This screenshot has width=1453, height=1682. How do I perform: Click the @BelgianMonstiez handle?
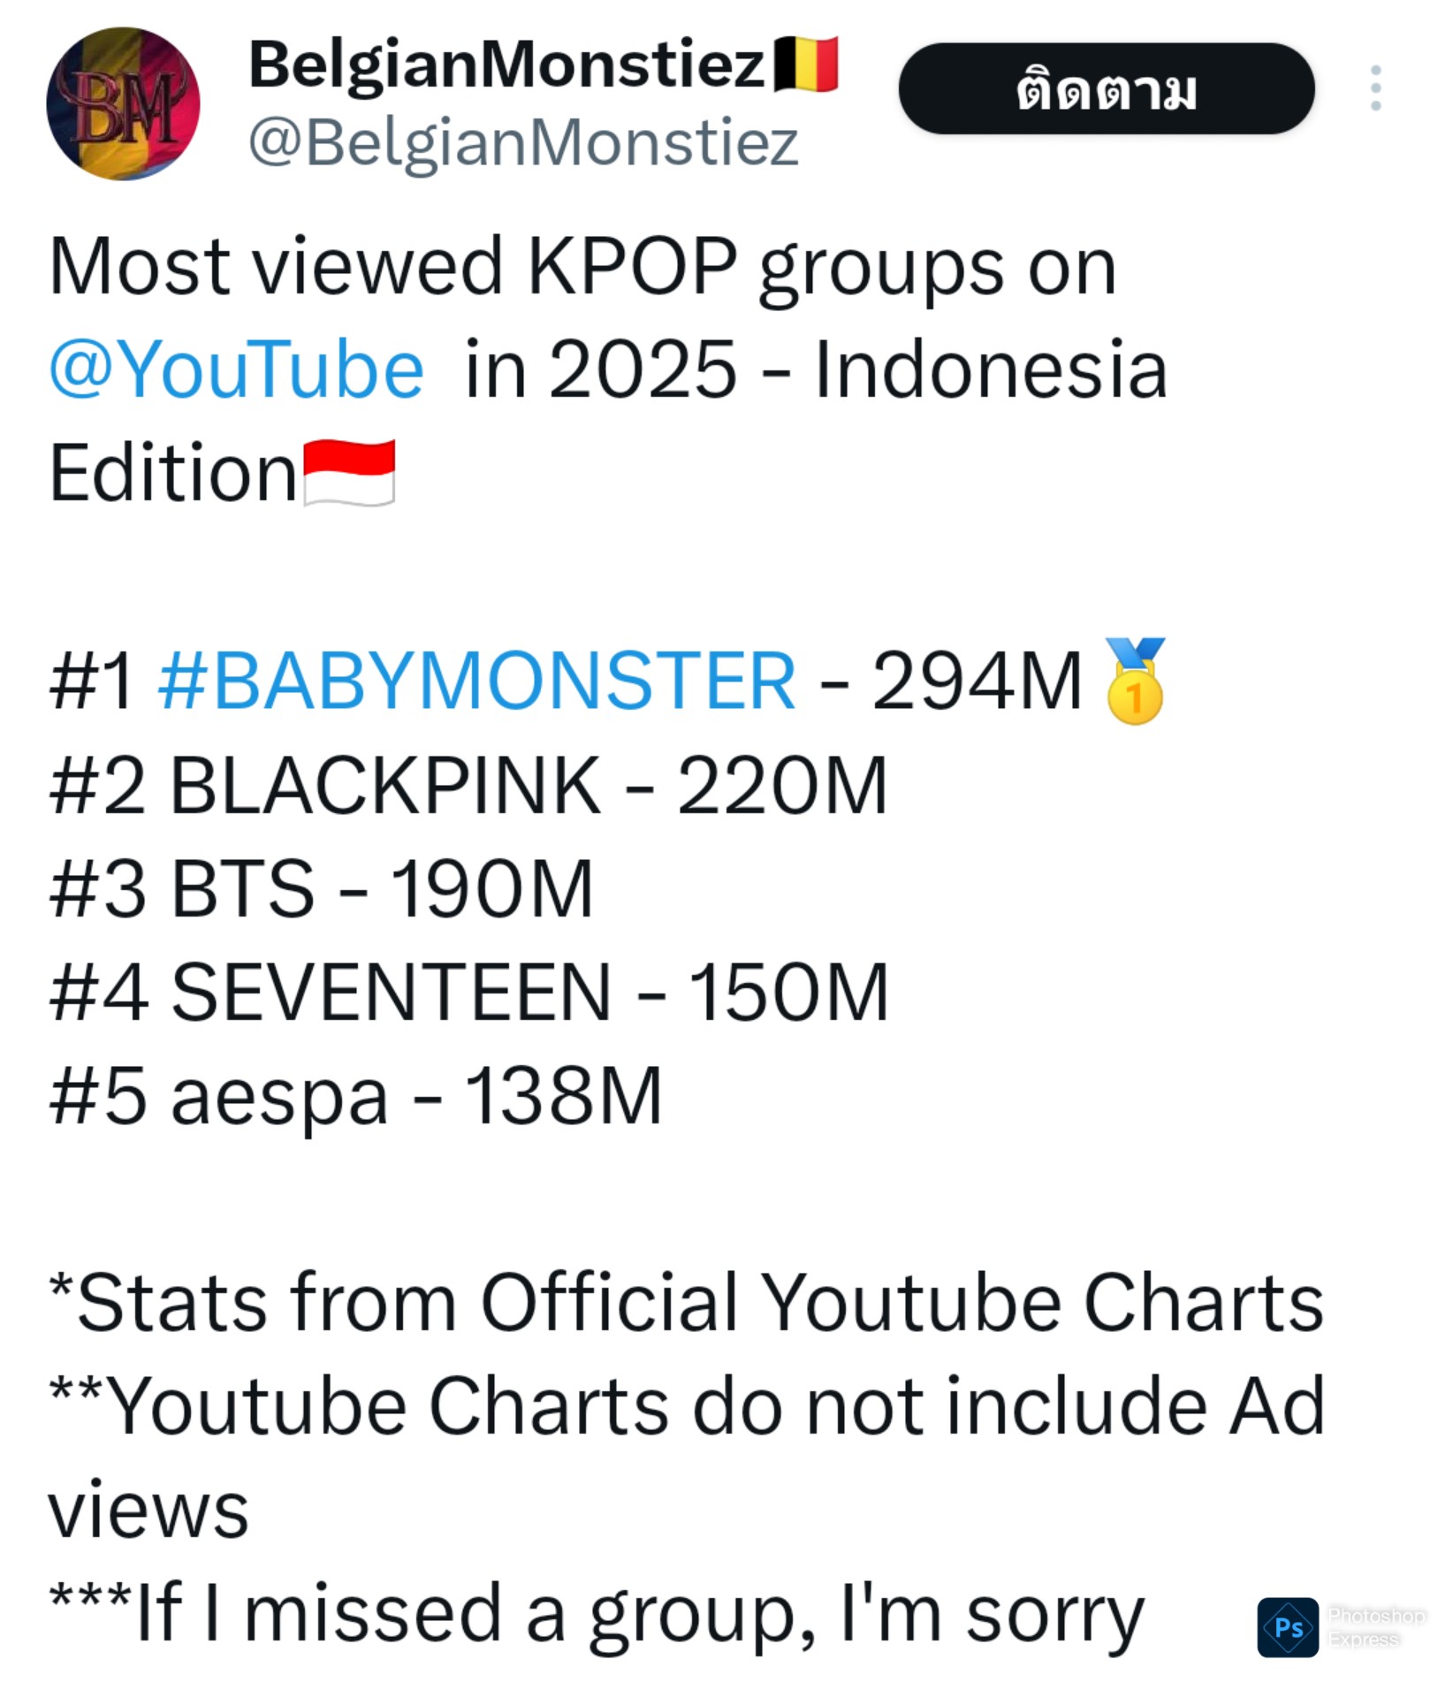[x=523, y=142]
